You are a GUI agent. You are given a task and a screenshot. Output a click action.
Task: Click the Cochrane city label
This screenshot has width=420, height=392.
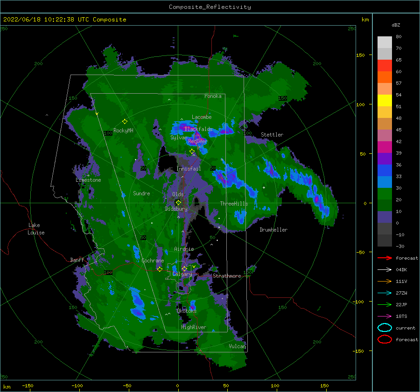point(153,261)
